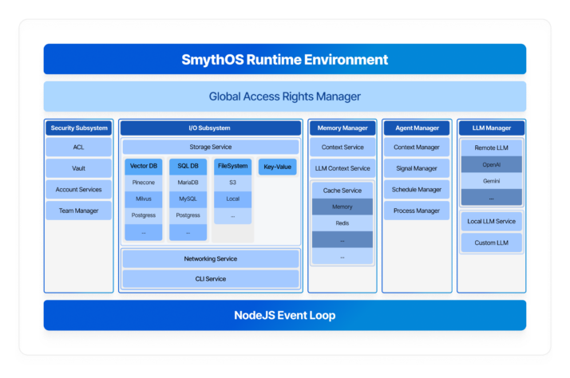
Task: Click Context Service box above LLM Context Service
Action: [342, 147]
